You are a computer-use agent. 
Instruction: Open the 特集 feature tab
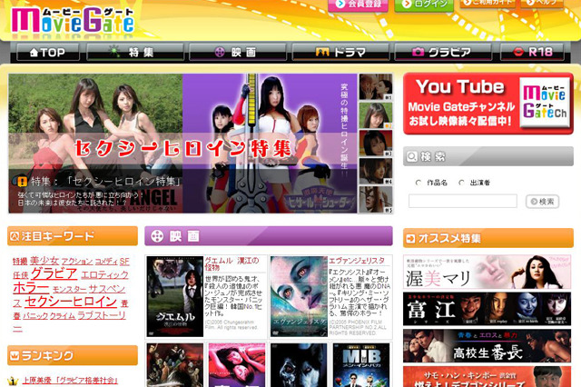click(133, 53)
